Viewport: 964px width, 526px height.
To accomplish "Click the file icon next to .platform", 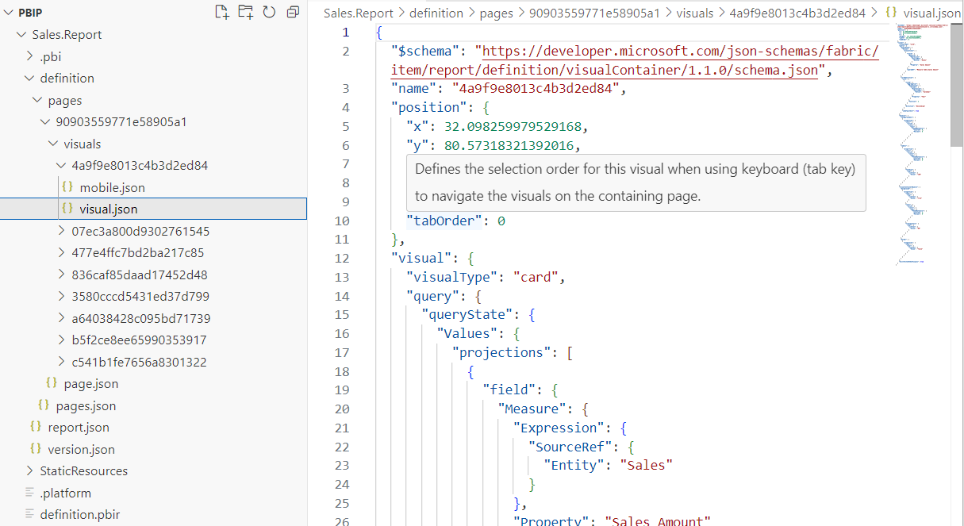I will tap(29, 493).
